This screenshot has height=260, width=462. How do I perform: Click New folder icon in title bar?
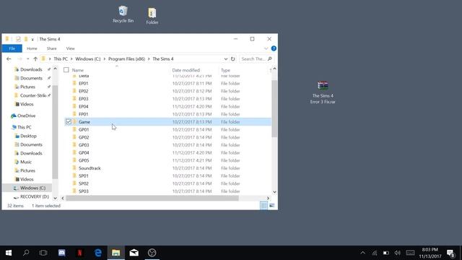tap(26, 39)
